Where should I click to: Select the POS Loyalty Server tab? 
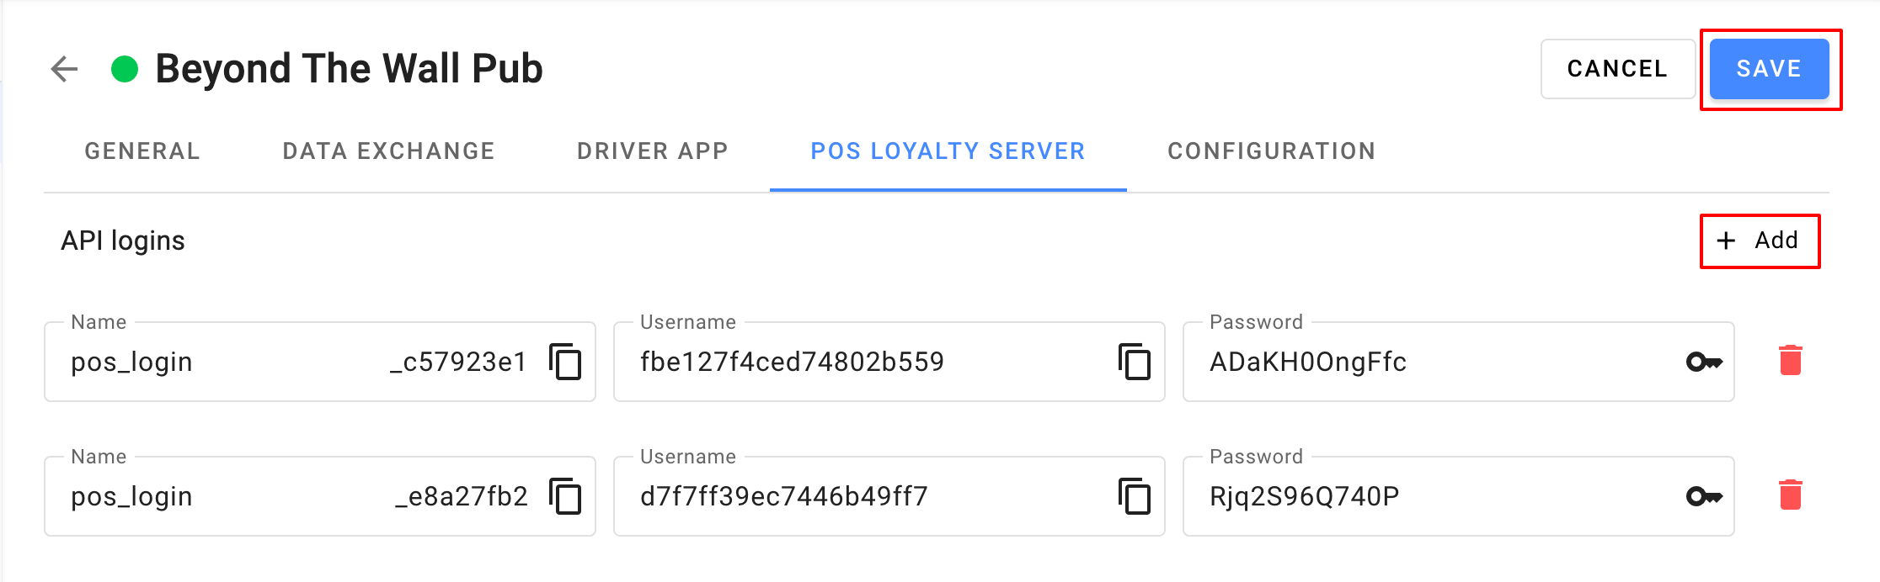pos(948,151)
